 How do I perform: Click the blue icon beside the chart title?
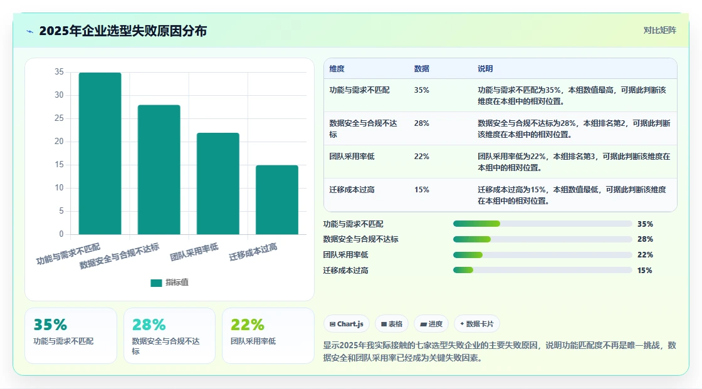pos(29,31)
